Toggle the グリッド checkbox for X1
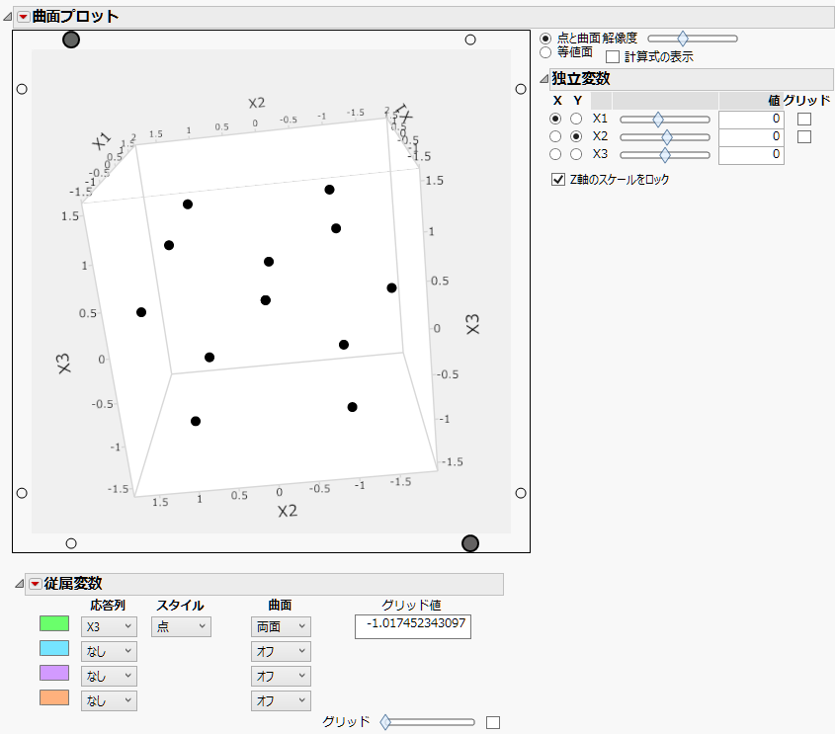835x734 pixels. pyautogui.click(x=803, y=119)
